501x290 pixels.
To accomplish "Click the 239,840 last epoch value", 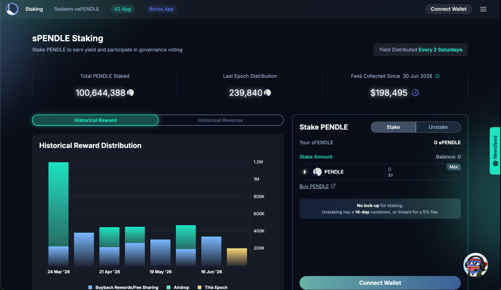I will (246, 93).
